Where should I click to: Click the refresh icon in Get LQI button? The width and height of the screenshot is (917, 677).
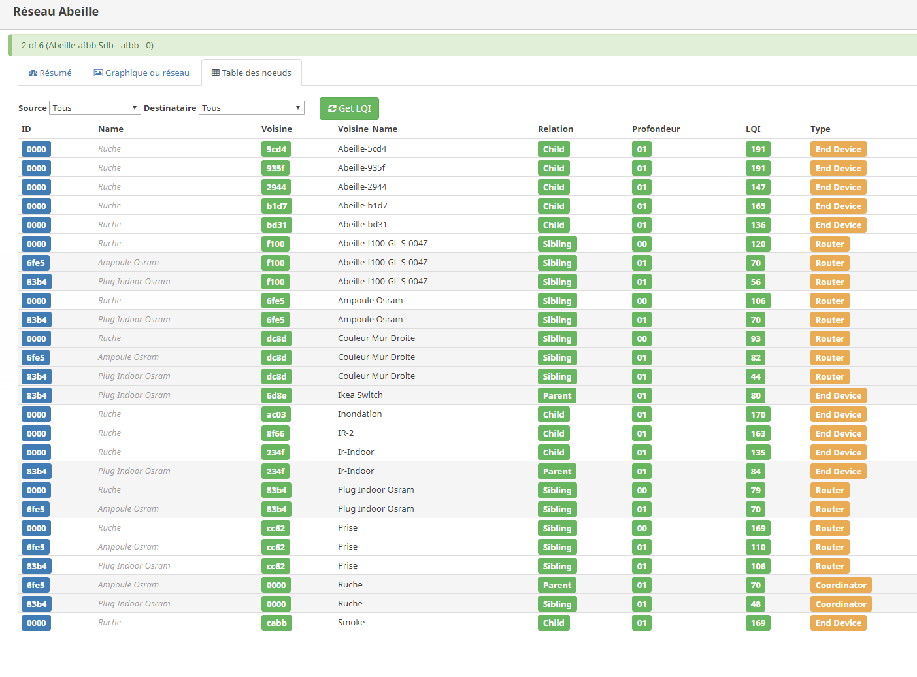(332, 108)
